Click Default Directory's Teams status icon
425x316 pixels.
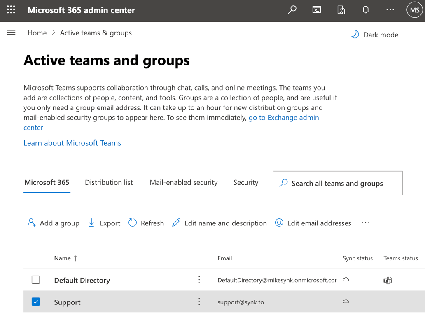[388, 280]
